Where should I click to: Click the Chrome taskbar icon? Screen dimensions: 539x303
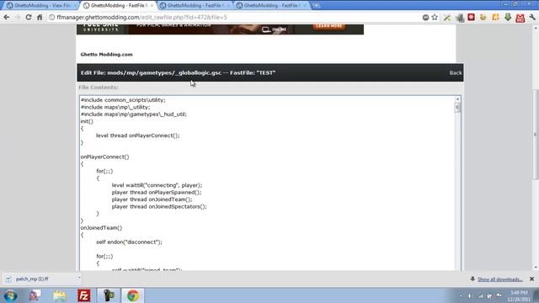(x=133, y=295)
